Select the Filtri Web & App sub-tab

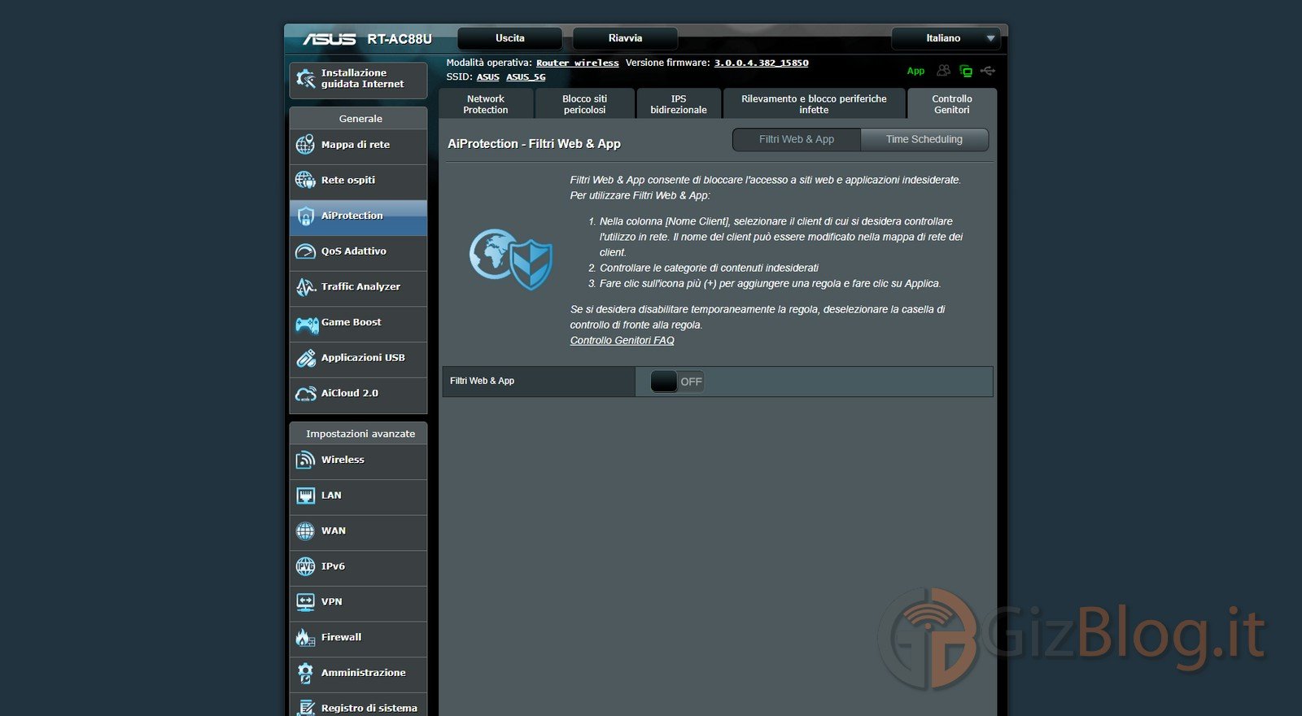(797, 139)
